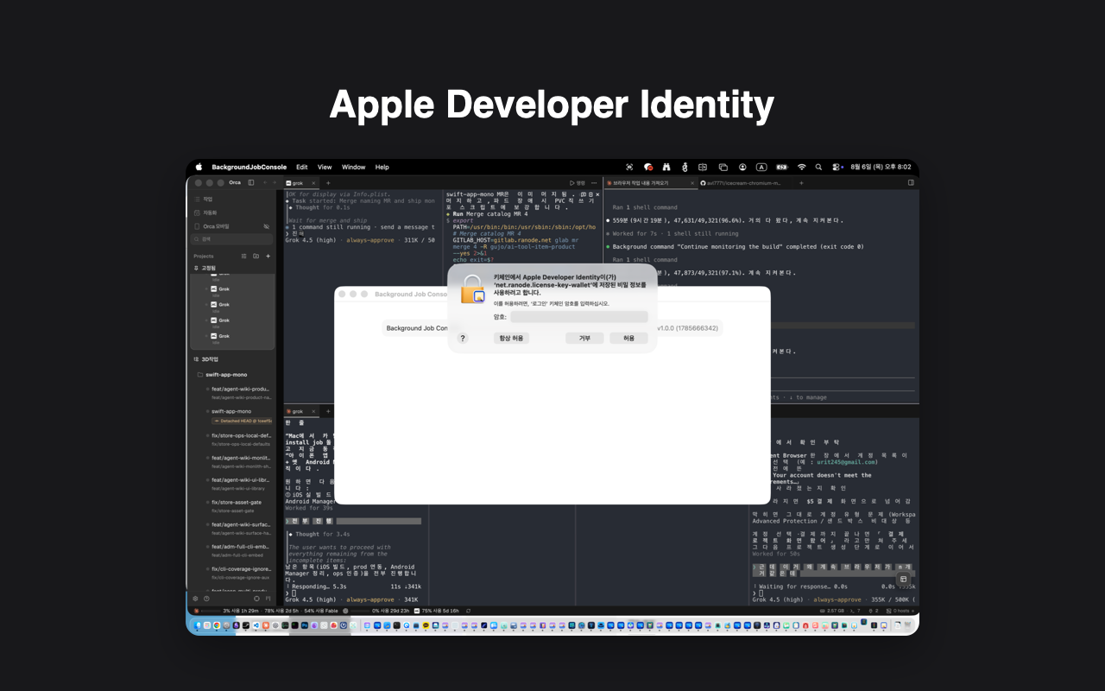Click the urit245@gmail.com link

click(847, 462)
